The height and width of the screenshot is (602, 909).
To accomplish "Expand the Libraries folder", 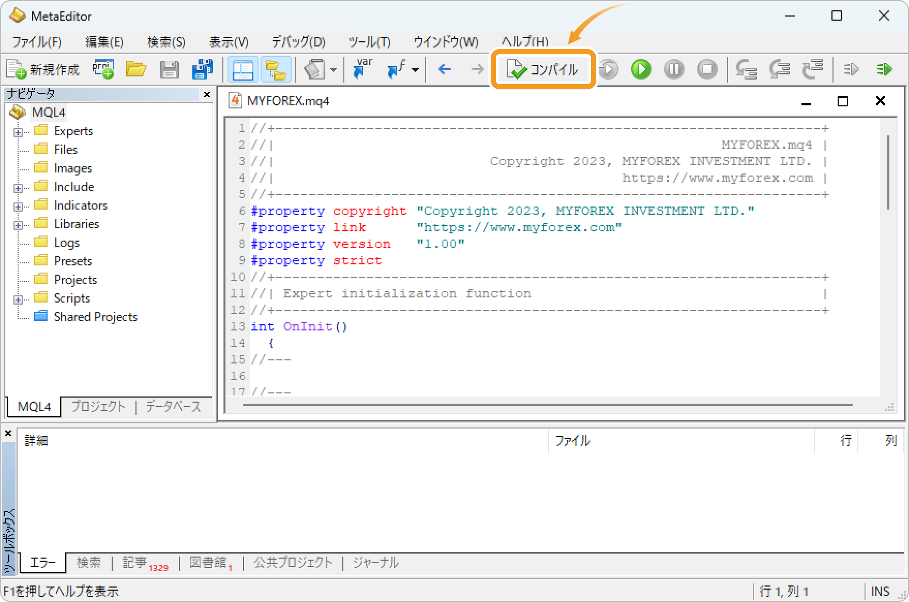I will (x=18, y=225).
